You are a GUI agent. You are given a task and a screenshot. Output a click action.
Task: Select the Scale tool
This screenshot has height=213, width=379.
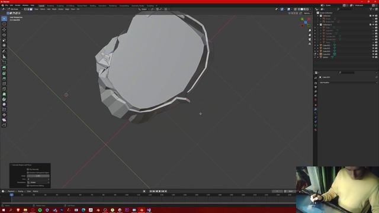pos(4,40)
